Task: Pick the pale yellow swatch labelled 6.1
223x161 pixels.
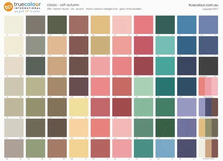Action: tap(79, 107)
